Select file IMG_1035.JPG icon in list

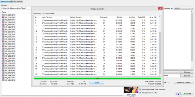tap(3, 17)
